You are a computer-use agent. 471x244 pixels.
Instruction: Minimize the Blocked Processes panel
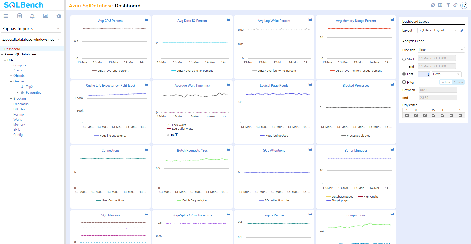click(x=392, y=84)
